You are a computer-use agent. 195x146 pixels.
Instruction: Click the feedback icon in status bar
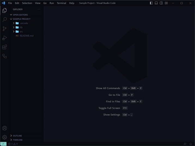tap(185, 144)
